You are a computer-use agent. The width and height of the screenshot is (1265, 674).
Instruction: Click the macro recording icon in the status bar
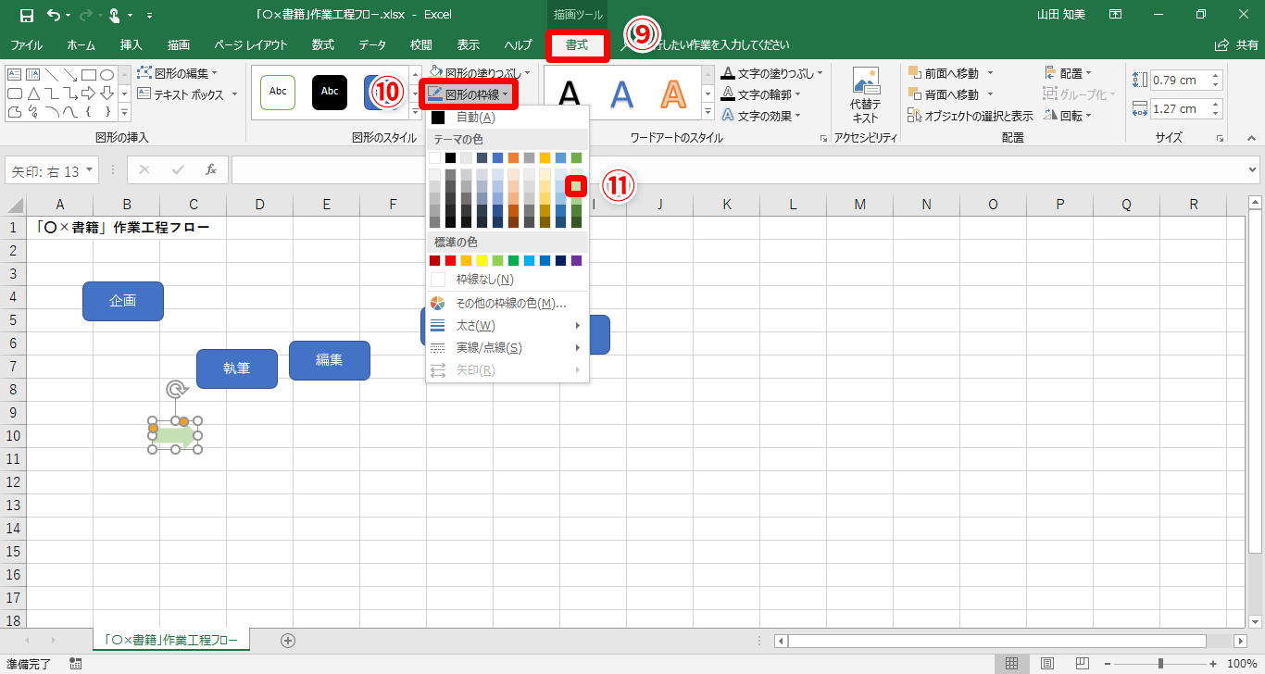(76, 663)
